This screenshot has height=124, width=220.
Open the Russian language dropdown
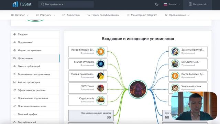tap(172, 4)
